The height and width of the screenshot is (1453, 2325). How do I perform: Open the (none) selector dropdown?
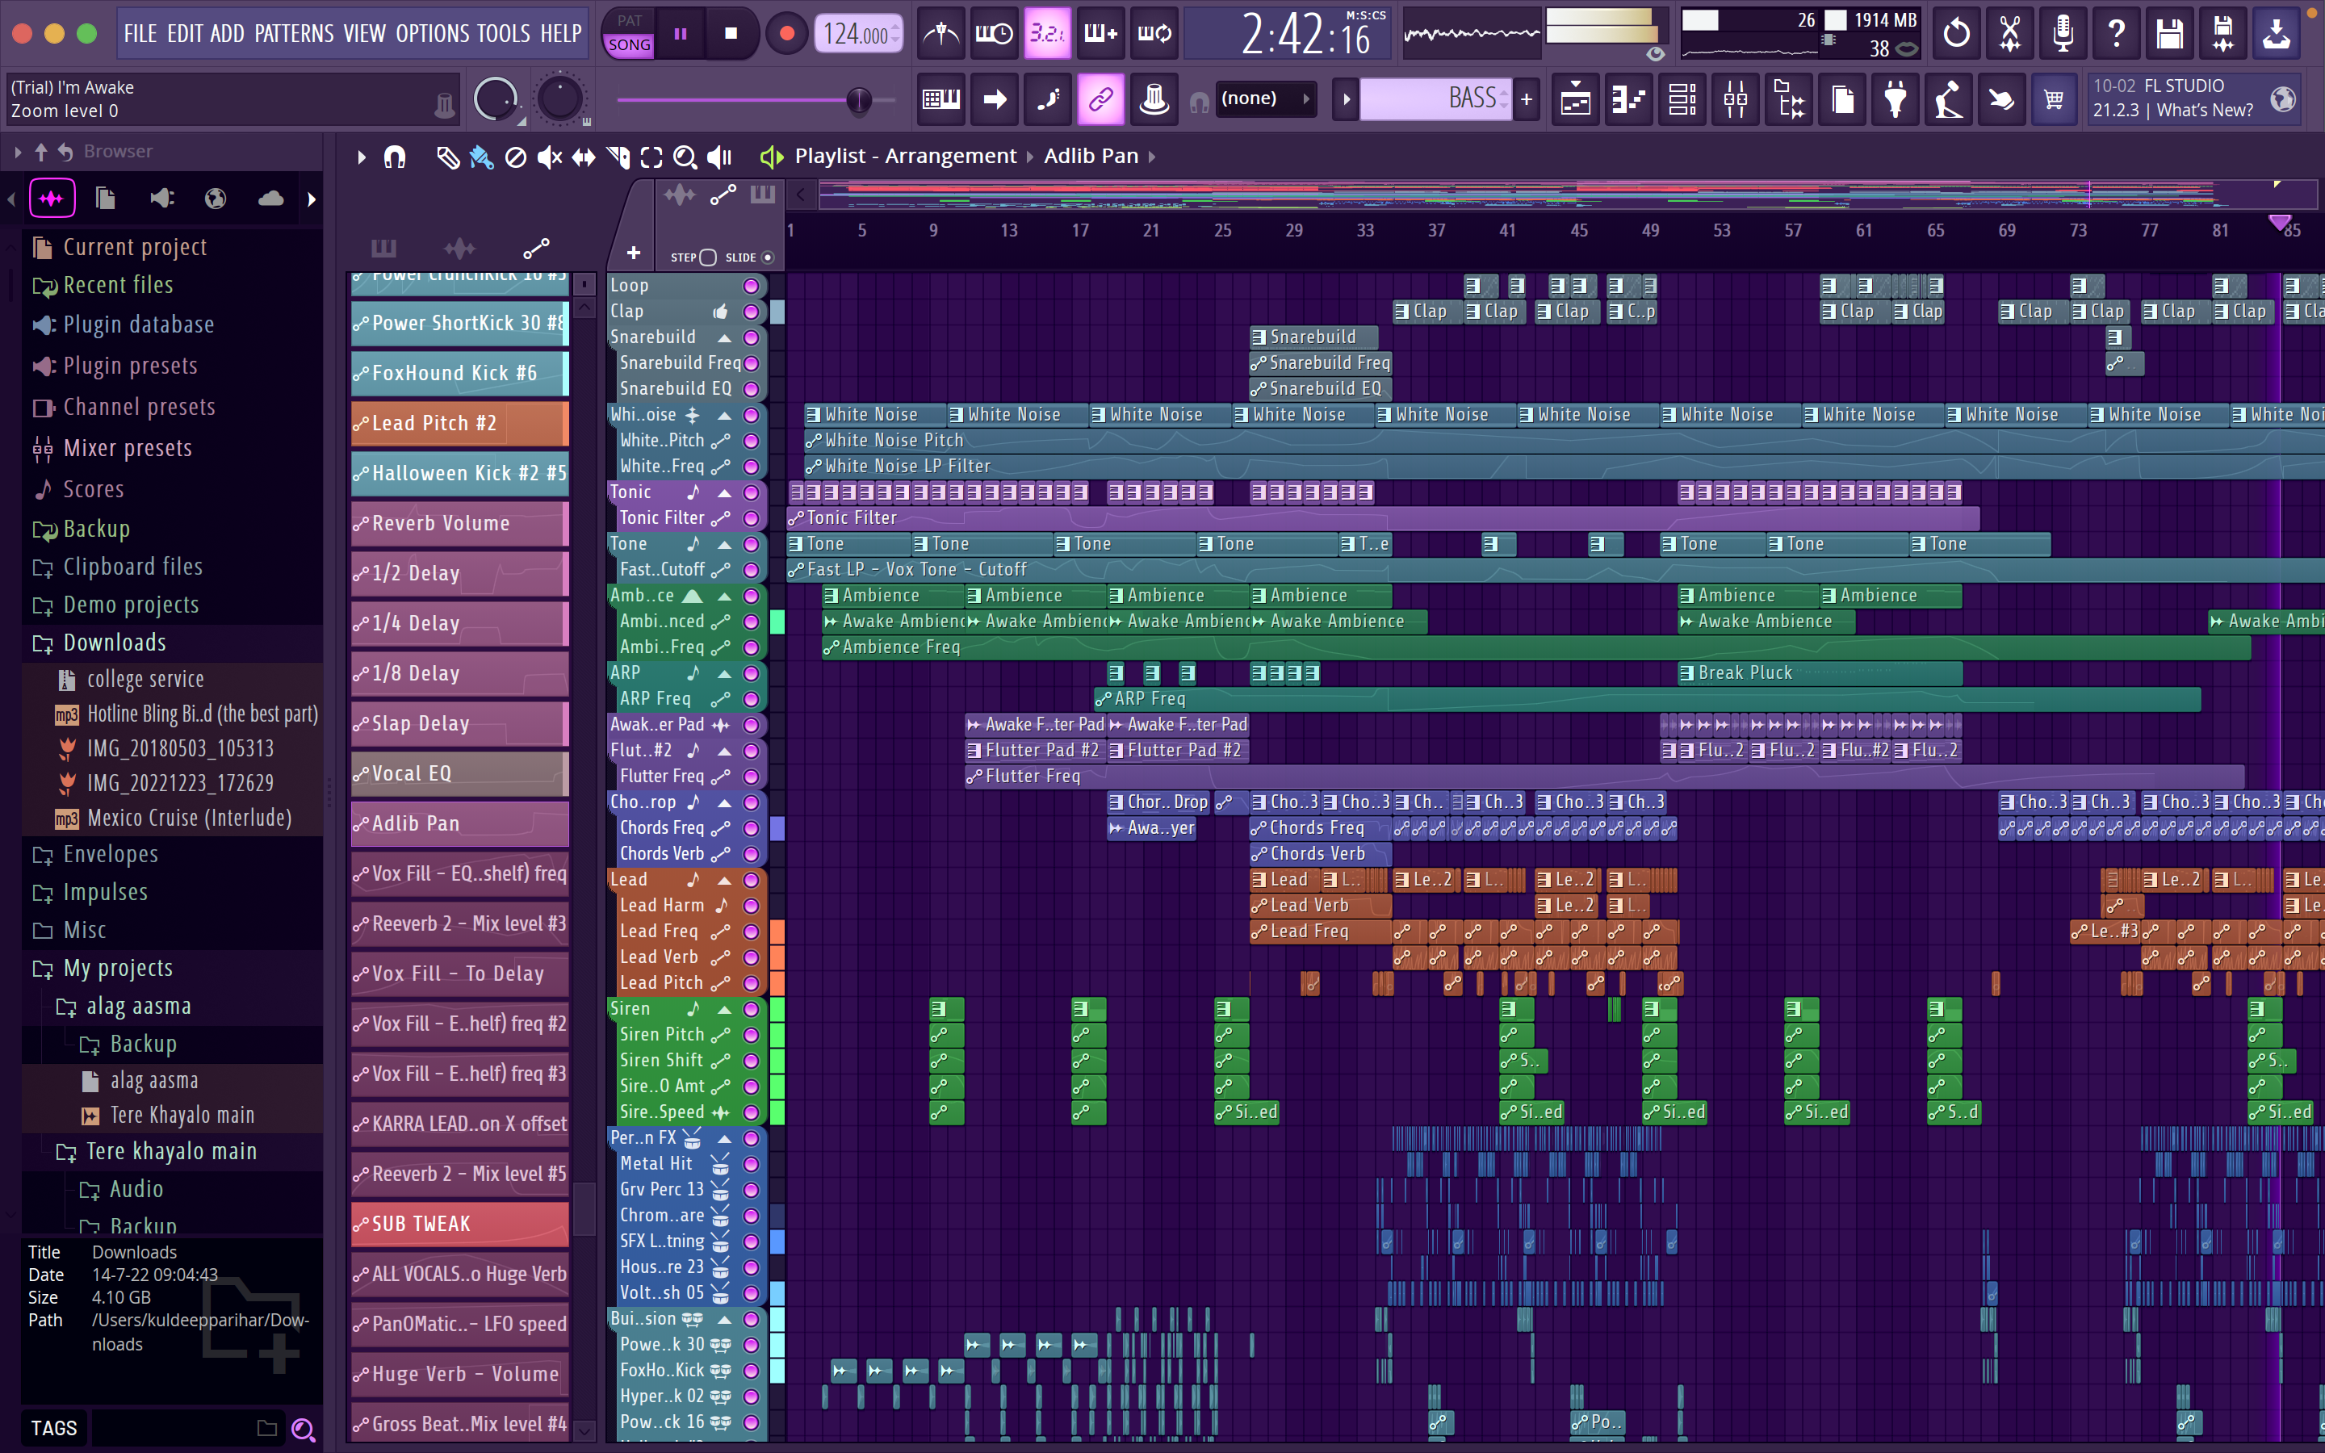pyautogui.click(x=1264, y=99)
